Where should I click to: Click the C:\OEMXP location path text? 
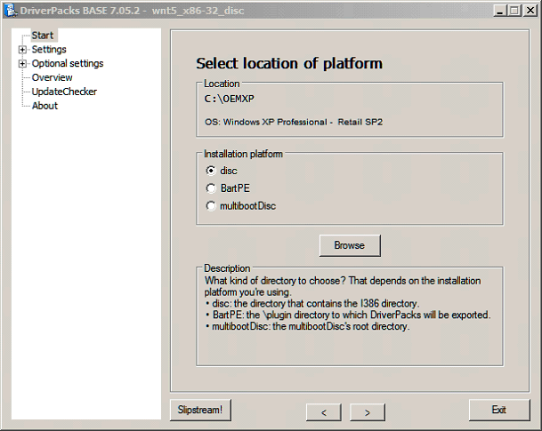click(231, 99)
